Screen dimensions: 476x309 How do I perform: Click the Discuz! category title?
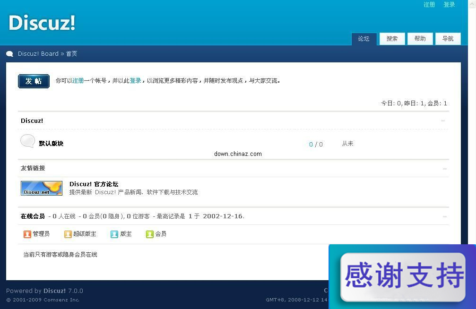(32, 121)
